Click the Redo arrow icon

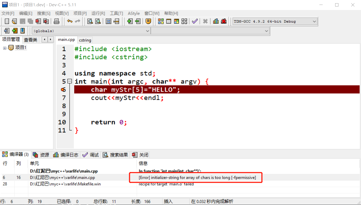pyautogui.click(x=77, y=21)
